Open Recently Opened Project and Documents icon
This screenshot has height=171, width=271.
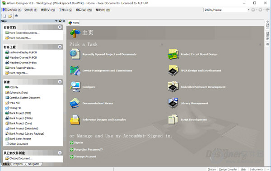(75, 54)
